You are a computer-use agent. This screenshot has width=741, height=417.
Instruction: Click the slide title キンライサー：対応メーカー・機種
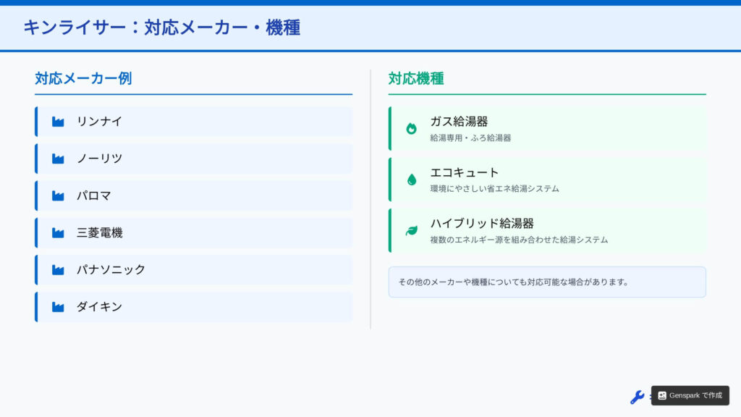[x=161, y=28]
